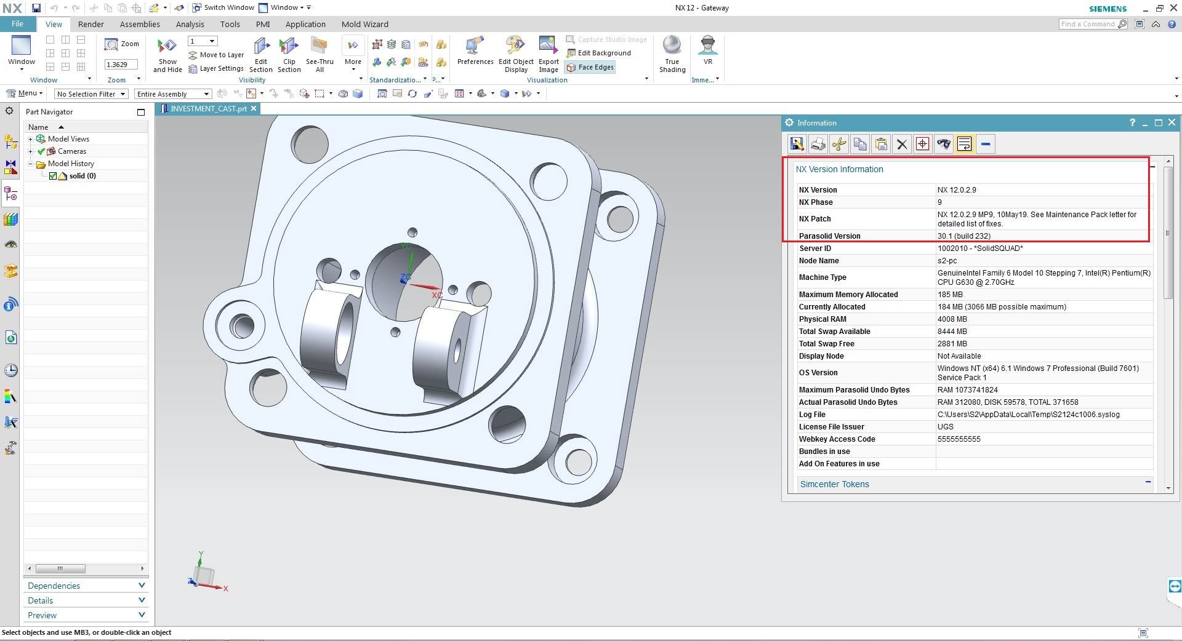Close the INVESTMENT_CAST.prt tab
The height and width of the screenshot is (641, 1182).
pos(253,108)
